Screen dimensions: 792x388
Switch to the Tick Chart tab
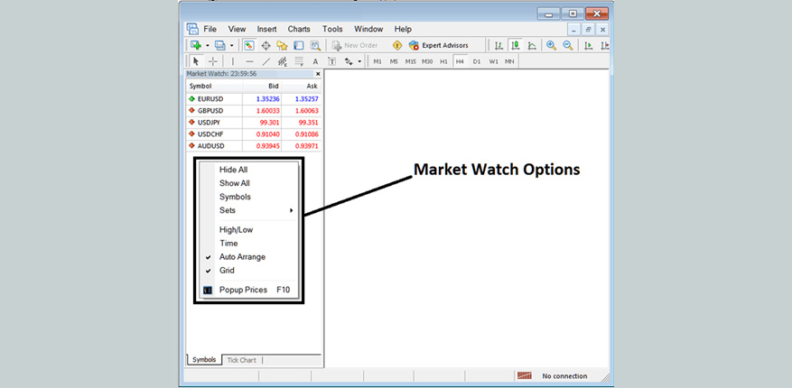[241, 360]
